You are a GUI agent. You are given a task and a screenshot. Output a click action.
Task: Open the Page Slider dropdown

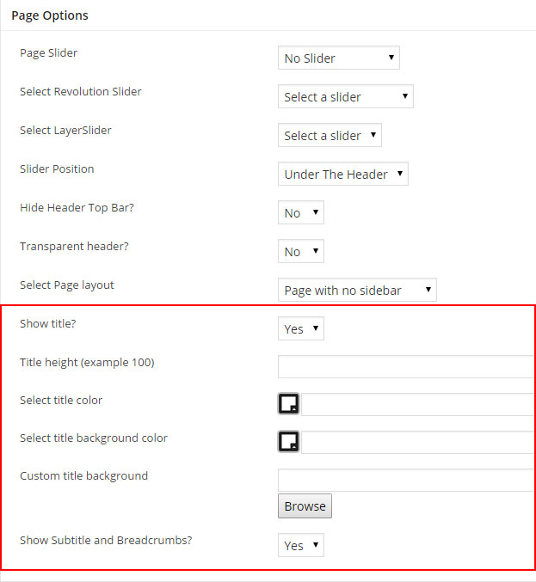click(x=339, y=58)
